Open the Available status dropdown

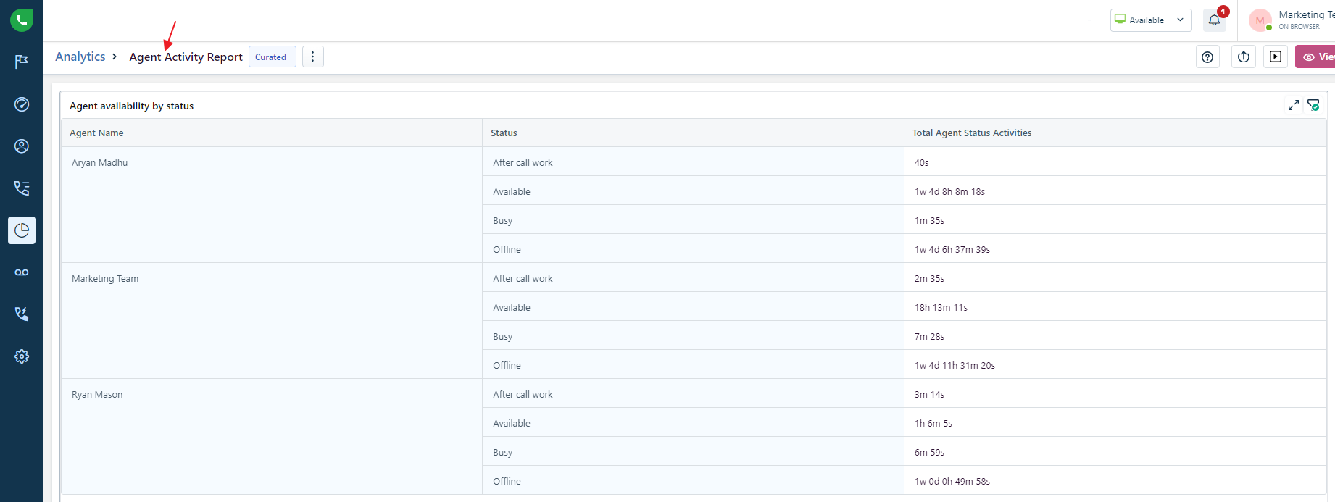[1151, 20]
